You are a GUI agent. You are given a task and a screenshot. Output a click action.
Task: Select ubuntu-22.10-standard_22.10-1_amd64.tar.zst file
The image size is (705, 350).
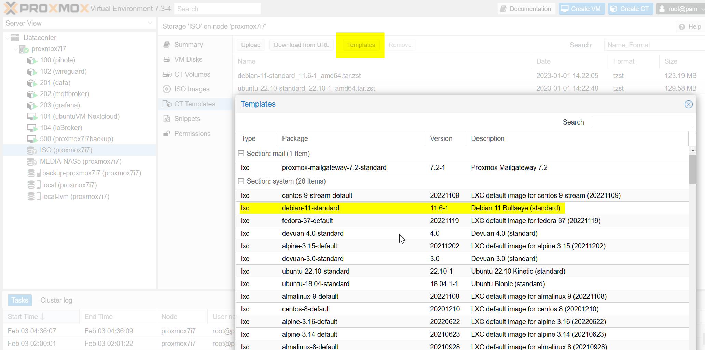tap(469, 88)
